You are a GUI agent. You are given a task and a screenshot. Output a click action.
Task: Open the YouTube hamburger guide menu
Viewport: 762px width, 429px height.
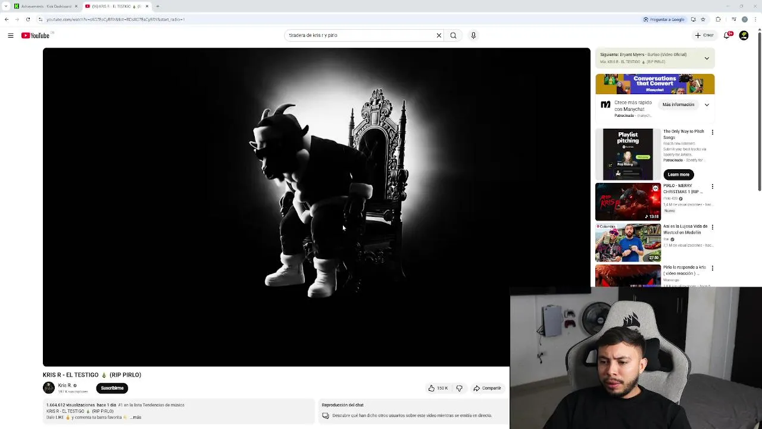(11, 36)
